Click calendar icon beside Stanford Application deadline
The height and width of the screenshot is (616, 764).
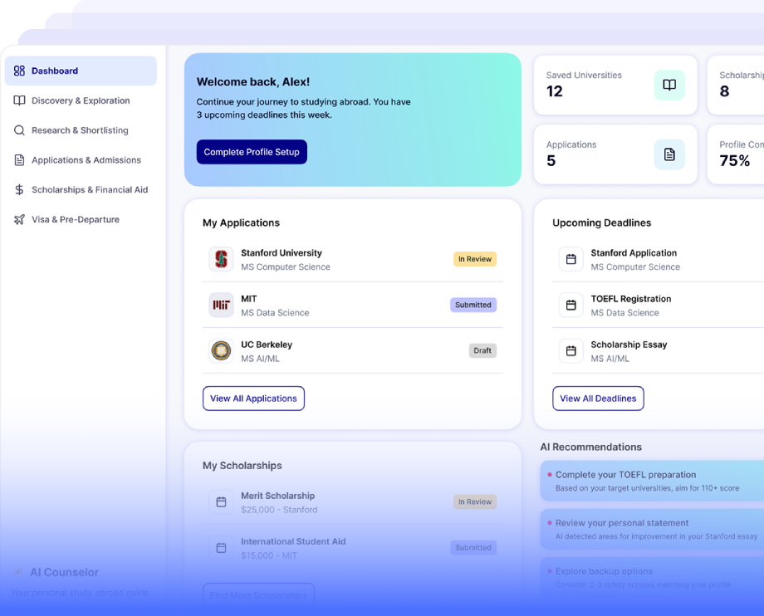(x=571, y=259)
